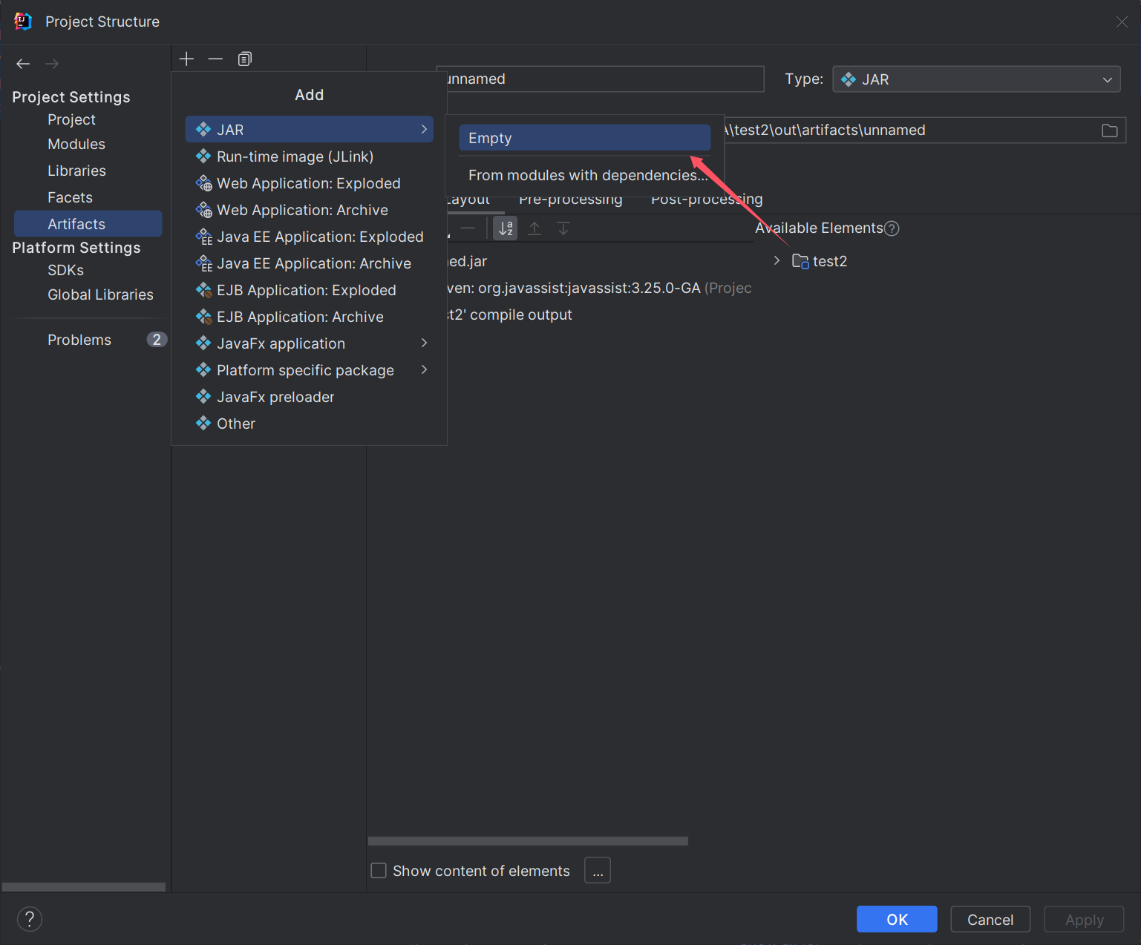
Task: Expand the Platform specific package chevron
Action: [424, 369]
